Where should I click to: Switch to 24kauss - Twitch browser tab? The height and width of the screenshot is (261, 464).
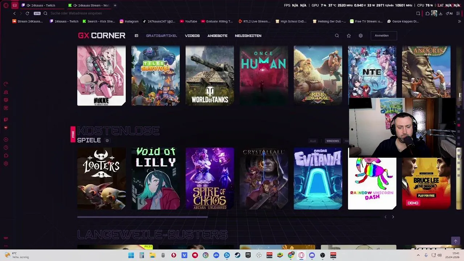(43, 5)
